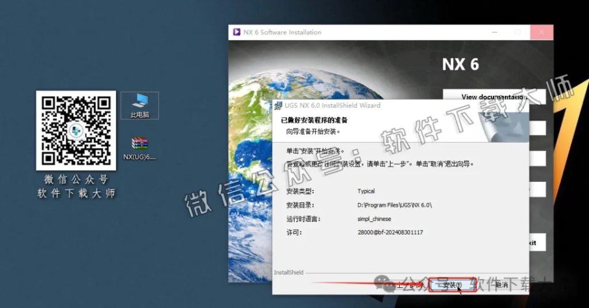
Task: Click the license value 28000@bf-202408301117
Action: tap(390, 232)
